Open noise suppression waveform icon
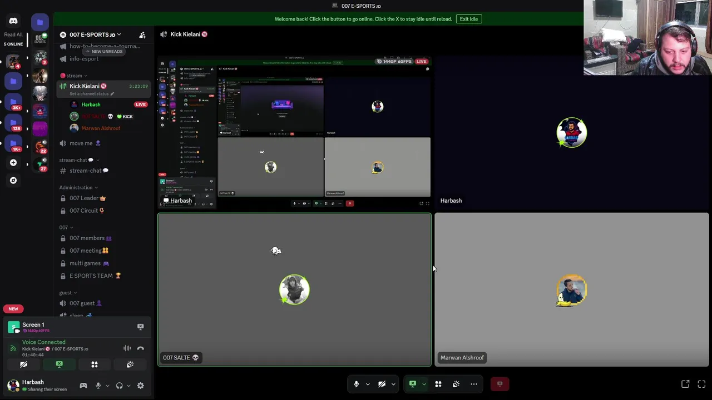 127,348
